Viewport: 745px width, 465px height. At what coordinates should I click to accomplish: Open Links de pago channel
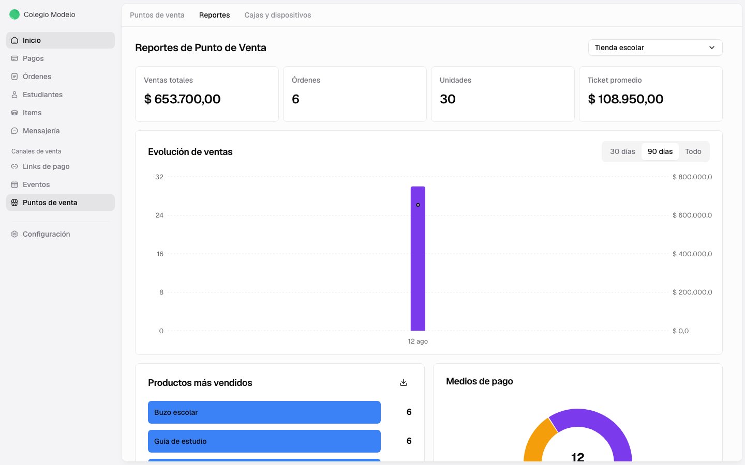(x=61, y=166)
